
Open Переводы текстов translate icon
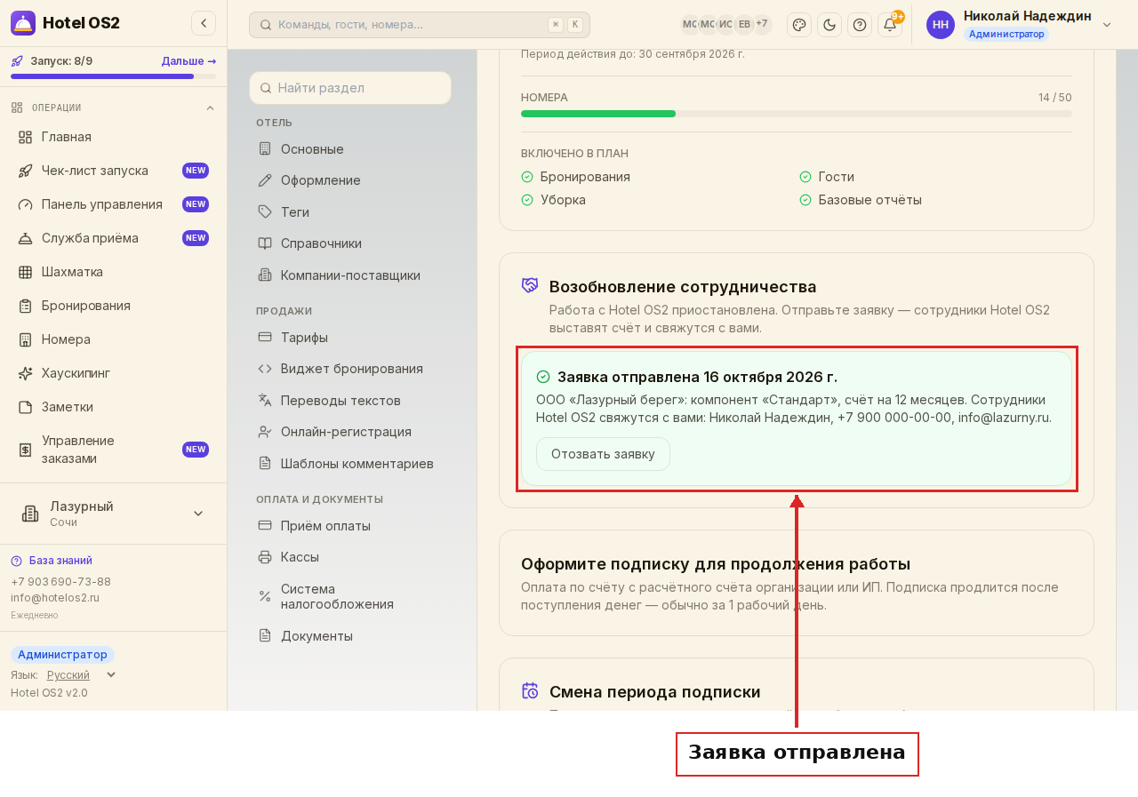(x=265, y=401)
